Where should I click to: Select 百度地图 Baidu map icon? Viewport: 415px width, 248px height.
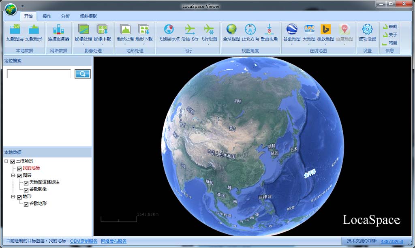point(344,29)
